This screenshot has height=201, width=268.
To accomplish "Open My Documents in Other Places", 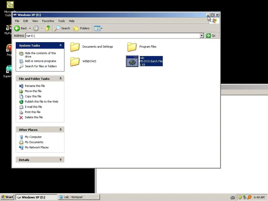I will click(x=34, y=142).
